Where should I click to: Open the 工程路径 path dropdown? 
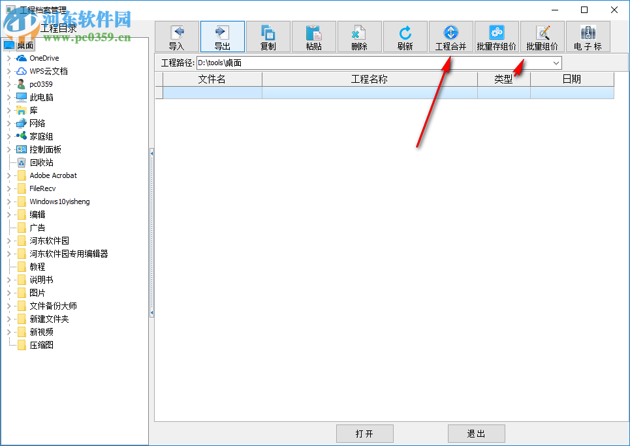pyautogui.click(x=555, y=63)
